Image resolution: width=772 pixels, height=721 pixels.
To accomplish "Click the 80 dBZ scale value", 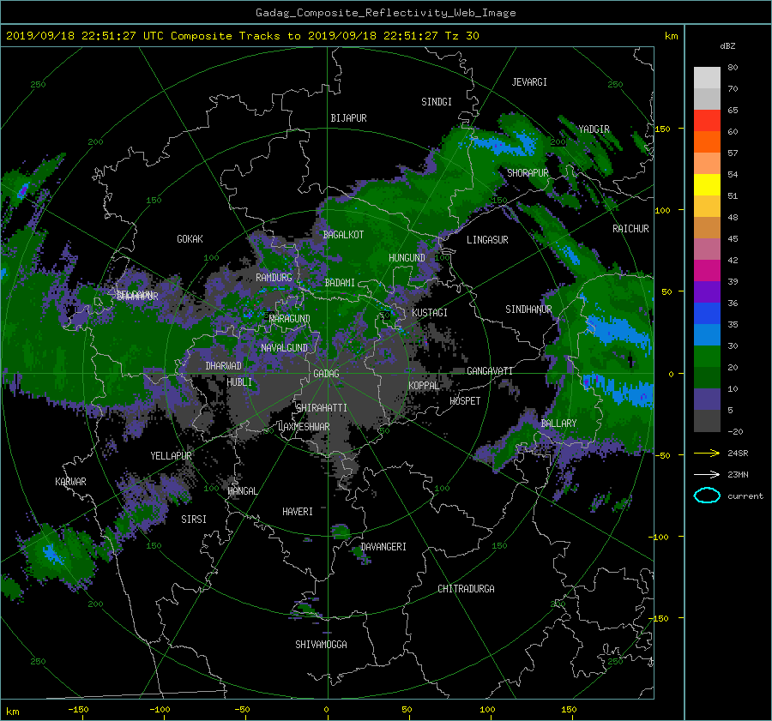I will click(x=733, y=68).
